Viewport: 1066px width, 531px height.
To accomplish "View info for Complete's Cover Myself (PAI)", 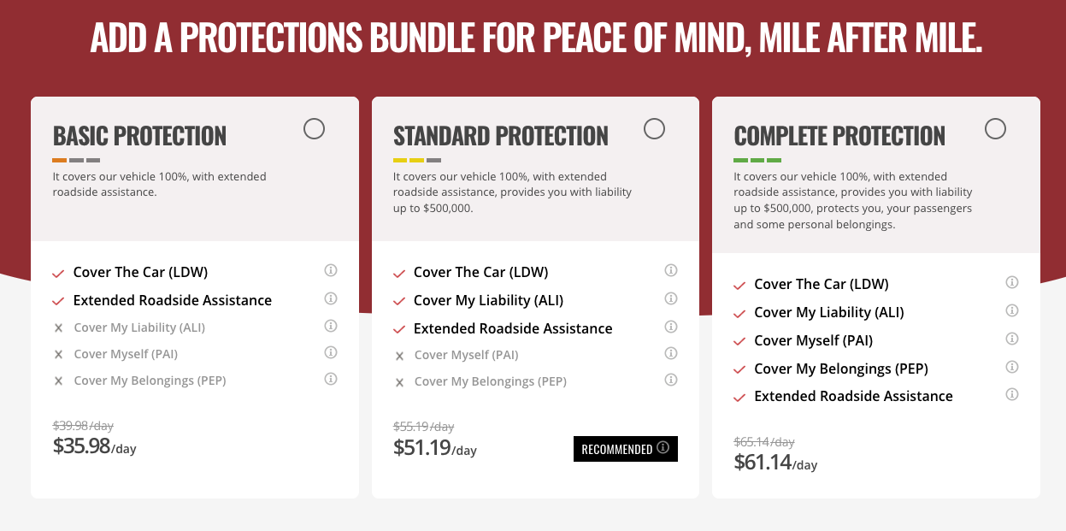I will click(x=1012, y=339).
